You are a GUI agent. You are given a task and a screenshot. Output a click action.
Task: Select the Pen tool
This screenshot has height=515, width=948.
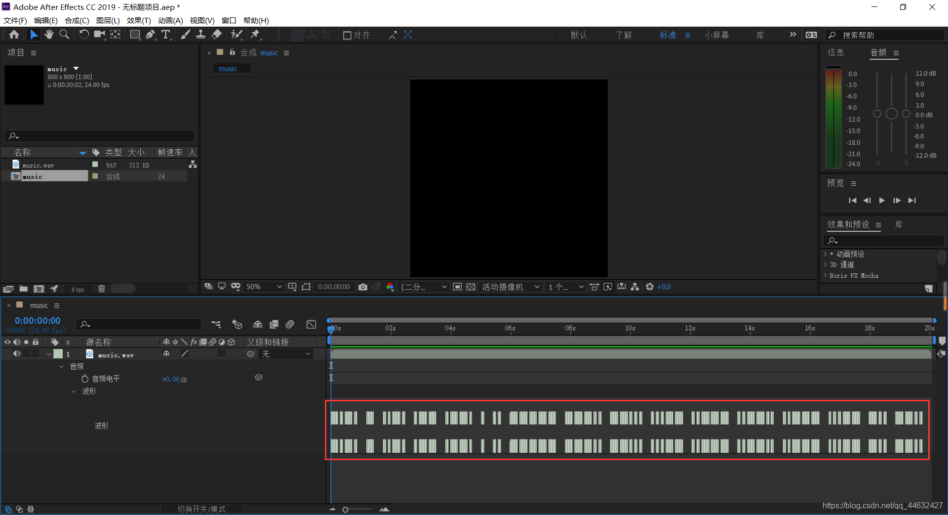151,35
